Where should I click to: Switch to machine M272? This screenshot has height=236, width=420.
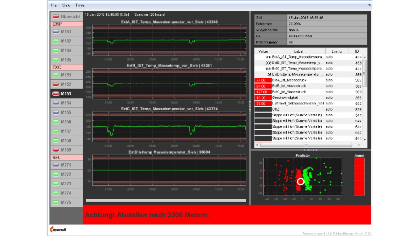tap(66, 174)
